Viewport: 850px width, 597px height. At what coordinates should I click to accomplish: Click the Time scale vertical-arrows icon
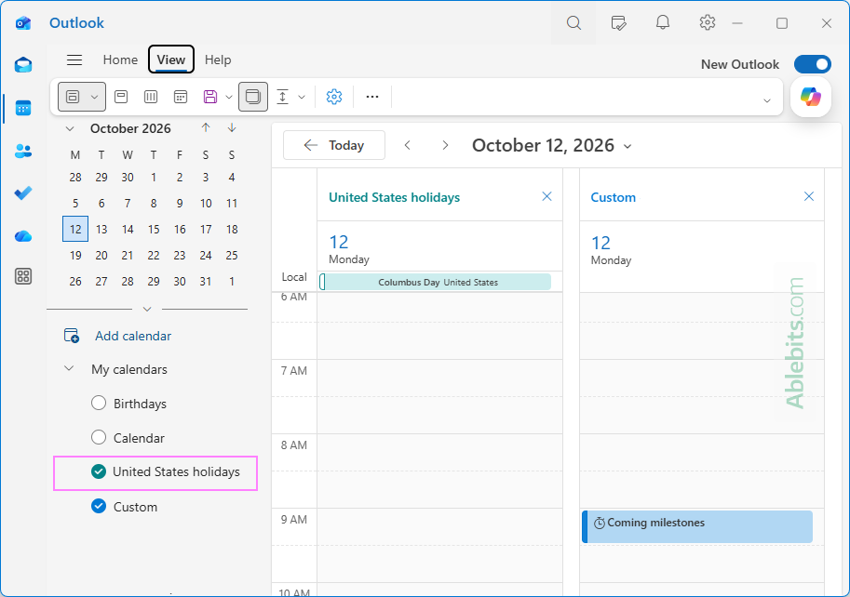pyautogui.click(x=282, y=97)
